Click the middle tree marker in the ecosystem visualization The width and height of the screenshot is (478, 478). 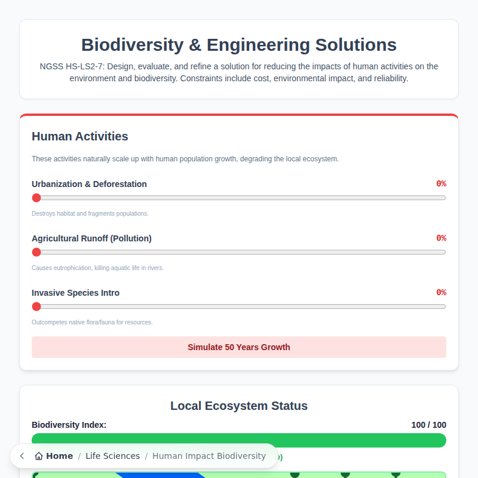pos(345,476)
